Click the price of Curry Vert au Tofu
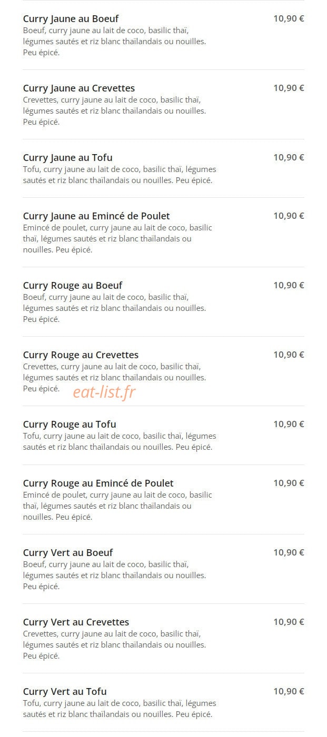327x737 pixels. pyautogui.click(x=289, y=692)
